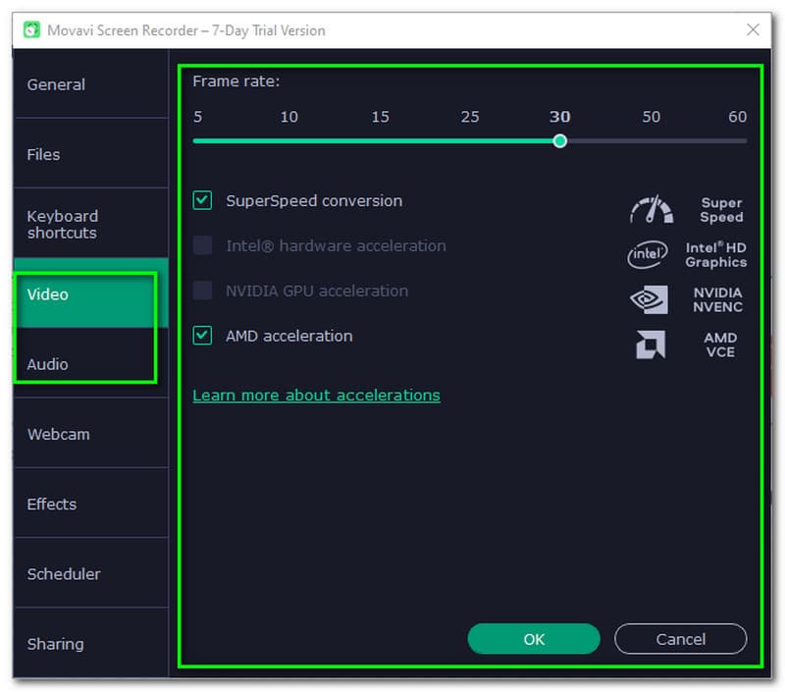Screen dimensions: 785x692
Task: Click the Intel HD Graphics logo icon
Action: pos(648,254)
